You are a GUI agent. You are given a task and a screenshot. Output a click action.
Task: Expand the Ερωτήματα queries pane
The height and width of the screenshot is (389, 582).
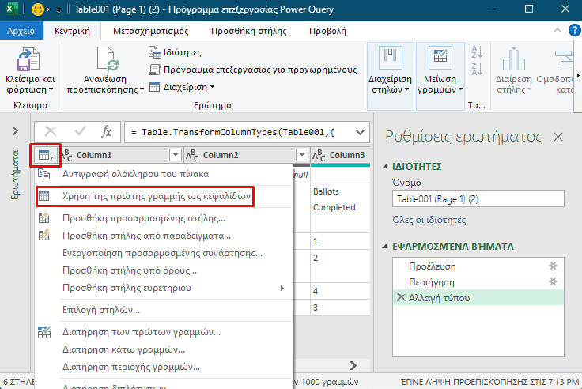coord(15,131)
